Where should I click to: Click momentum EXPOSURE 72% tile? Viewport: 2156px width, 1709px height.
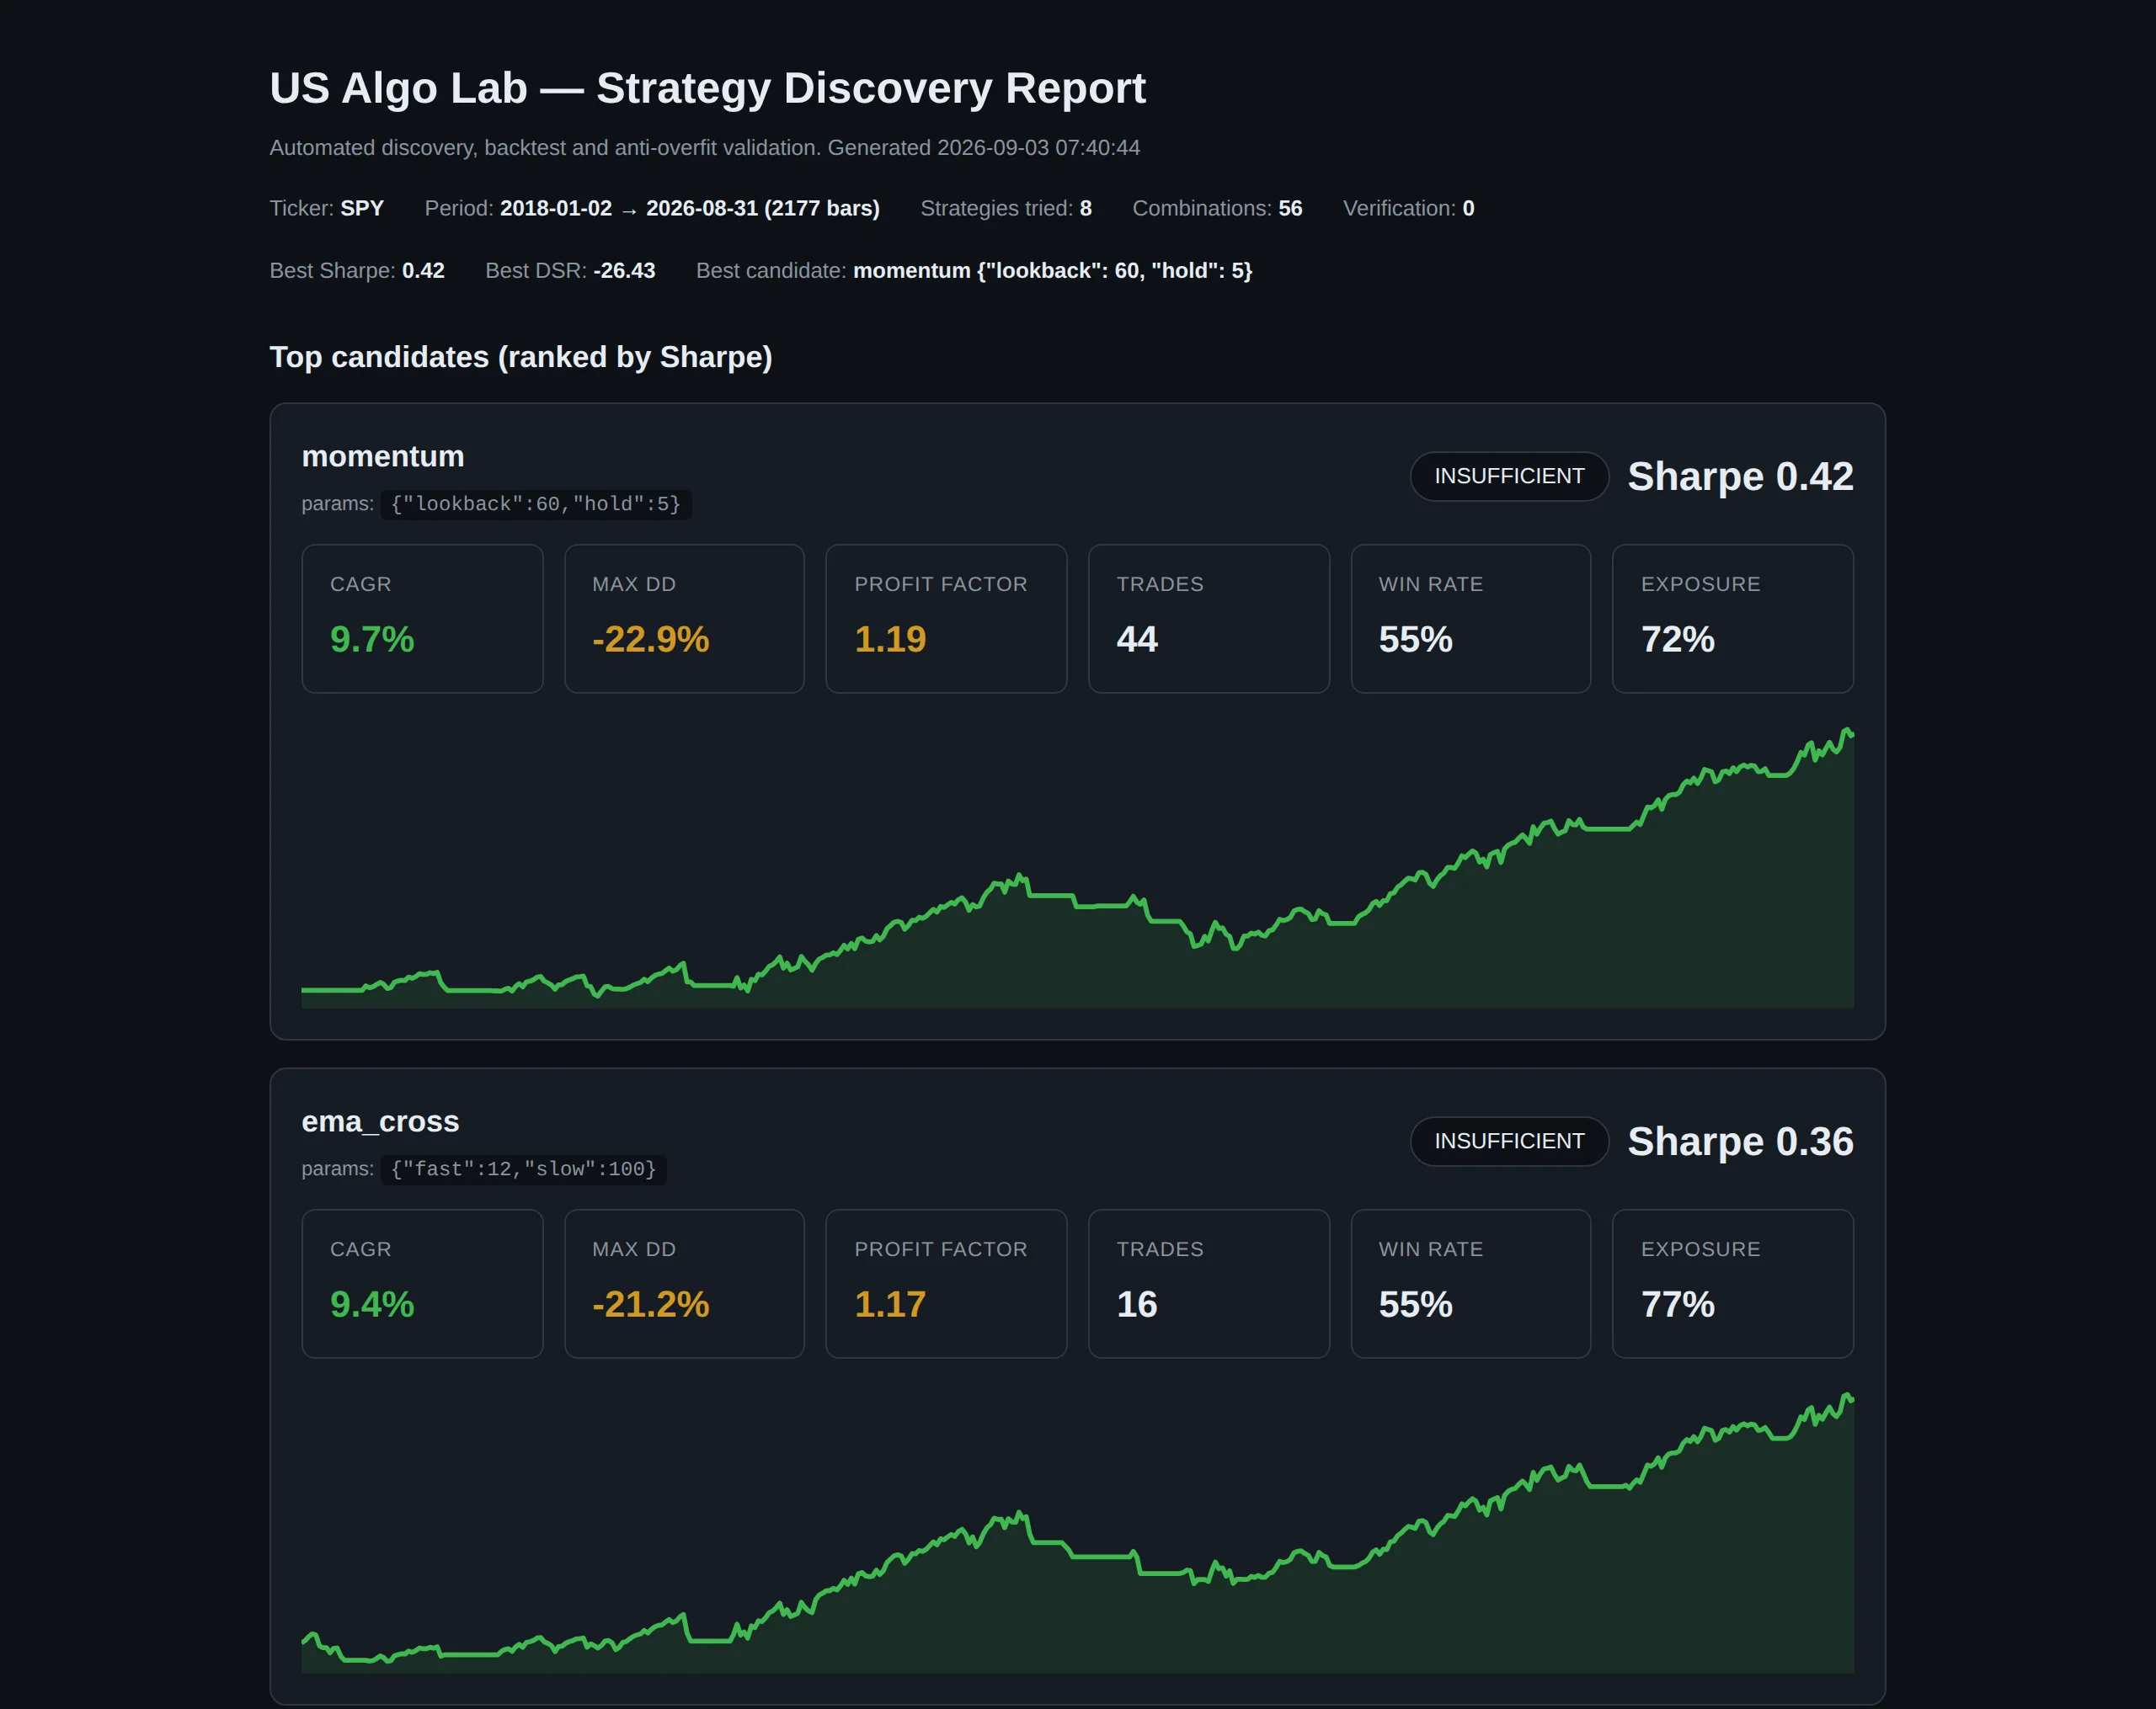click(1733, 619)
